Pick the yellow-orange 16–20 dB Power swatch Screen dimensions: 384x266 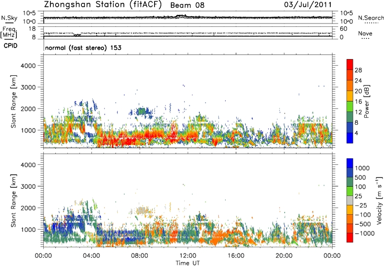tap(350, 96)
